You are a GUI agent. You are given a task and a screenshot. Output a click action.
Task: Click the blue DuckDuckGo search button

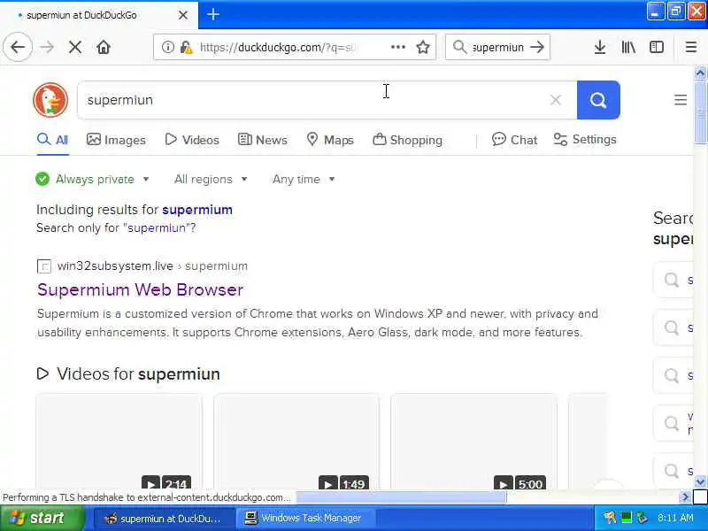tap(598, 100)
